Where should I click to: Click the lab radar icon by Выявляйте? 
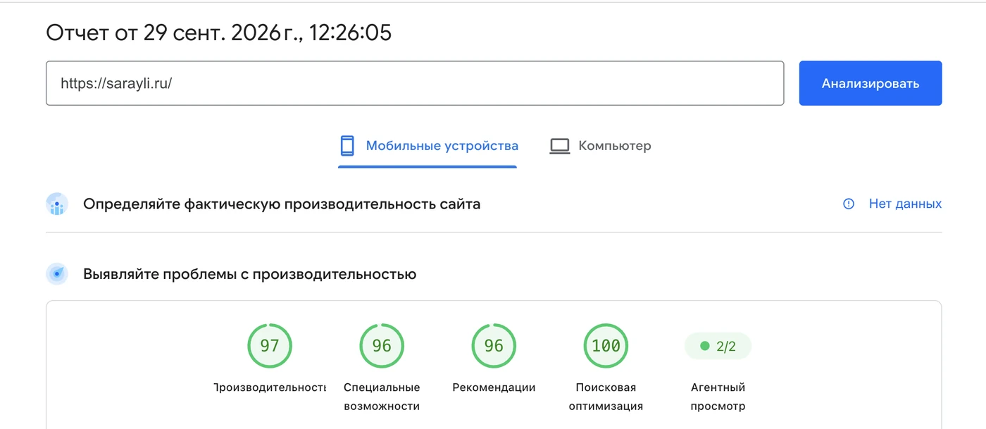coord(57,274)
